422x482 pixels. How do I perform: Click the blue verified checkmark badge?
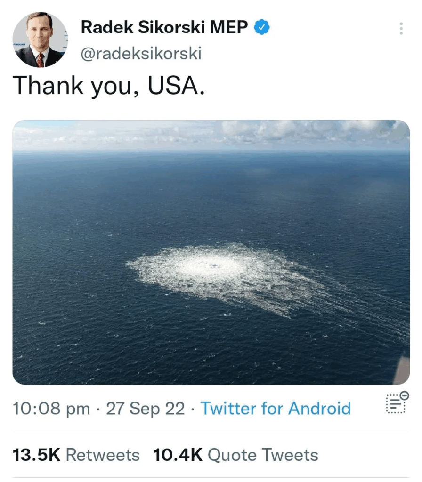262,28
